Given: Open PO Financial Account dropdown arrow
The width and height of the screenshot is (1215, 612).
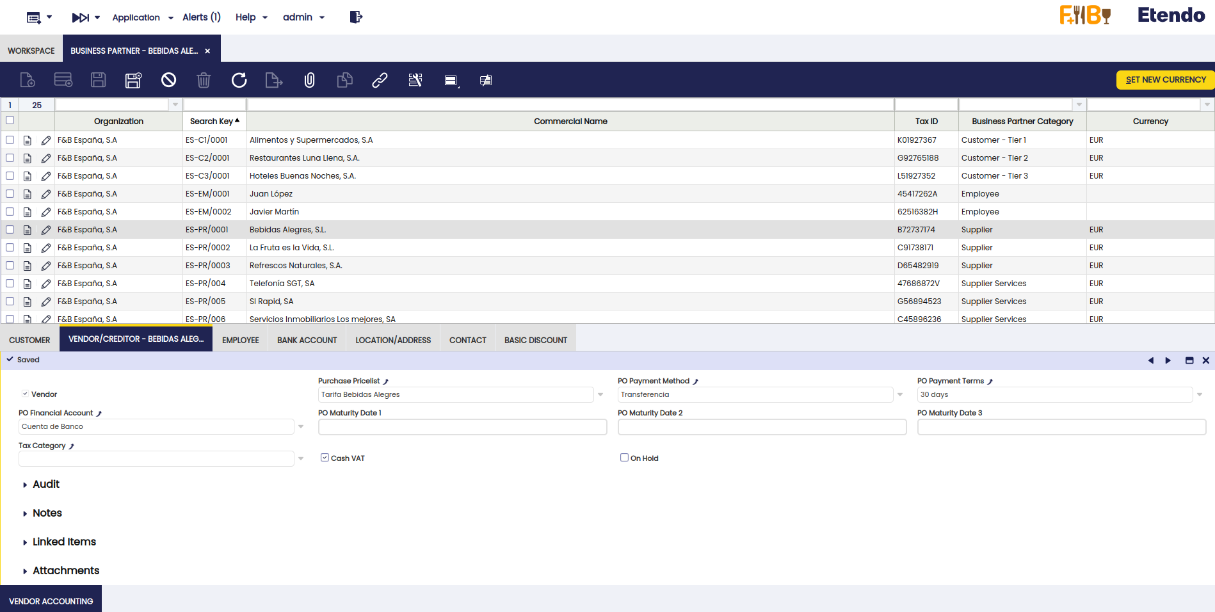Looking at the screenshot, I should 301,427.
